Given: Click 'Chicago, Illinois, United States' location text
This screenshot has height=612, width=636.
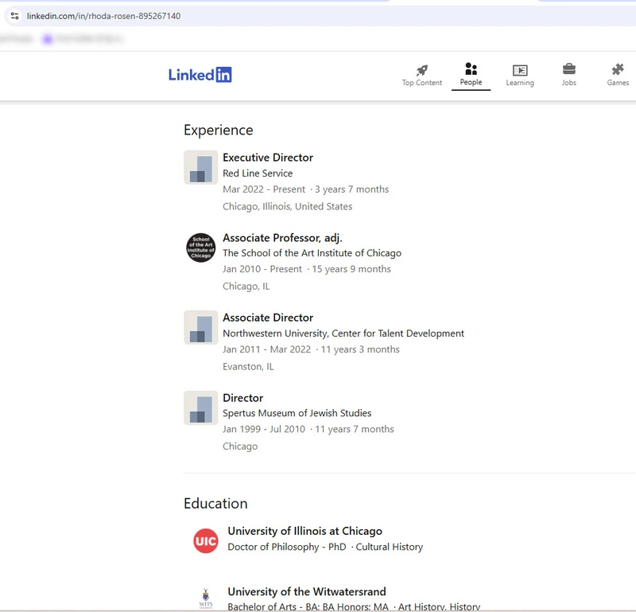Looking at the screenshot, I should pos(287,206).
